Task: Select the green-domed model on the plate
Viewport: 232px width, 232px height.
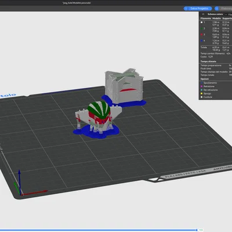Action: 99,115
